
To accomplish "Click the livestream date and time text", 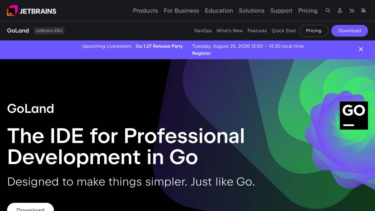I will pos(248,46).
